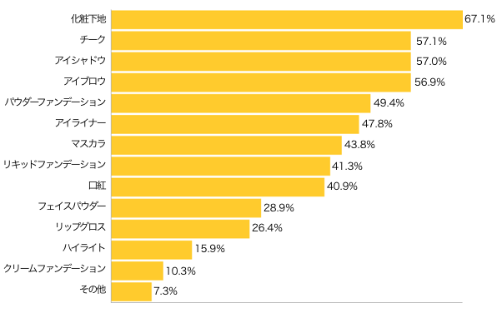Click the アイシャドウ yellow bar
Image resolution: width=502 pixels, height=313 pixels.
coord(261,62)
